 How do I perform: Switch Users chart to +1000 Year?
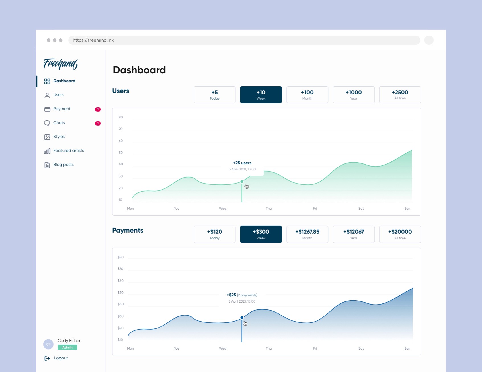(x=354, y=95)
